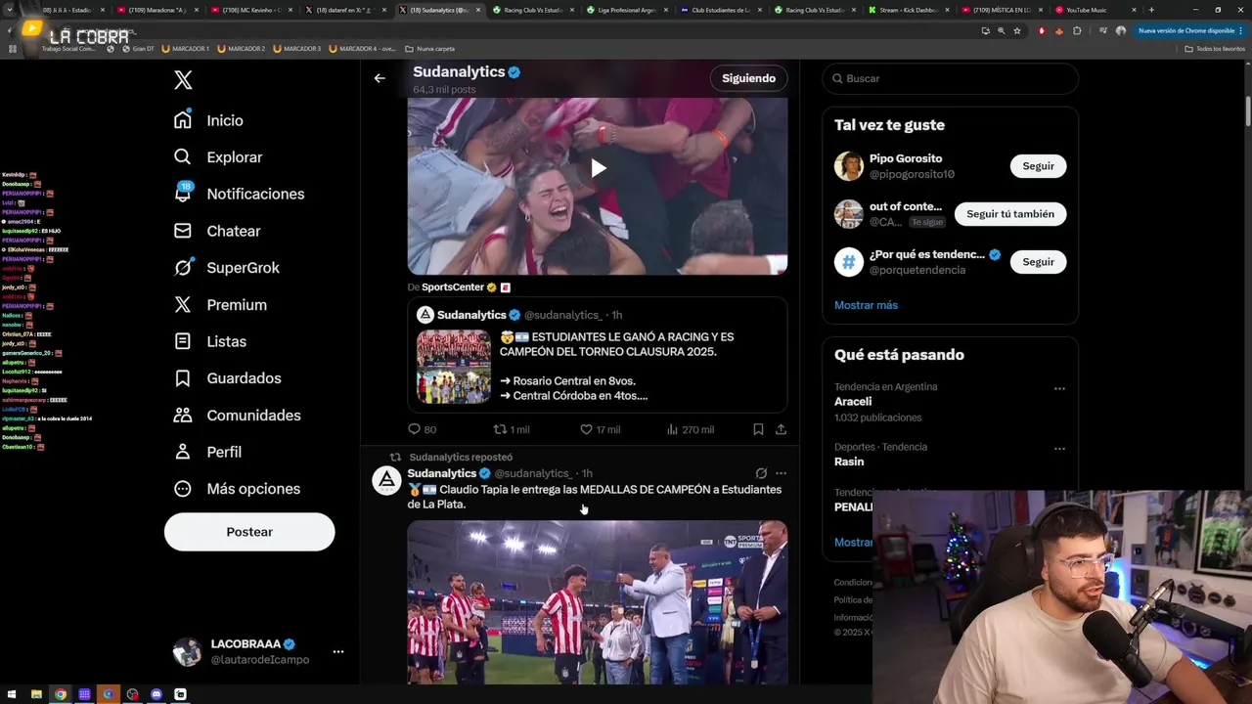Click the Postear button
This screenshot has height=704, width=1252.
coord(249,532)
